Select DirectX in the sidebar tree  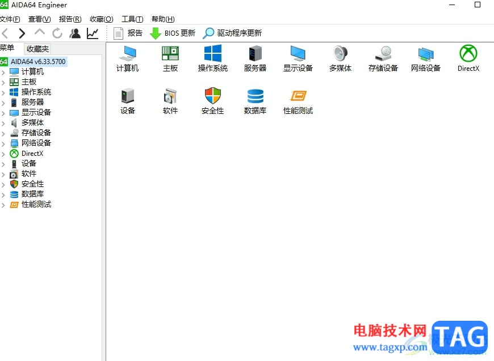(32, 154)
